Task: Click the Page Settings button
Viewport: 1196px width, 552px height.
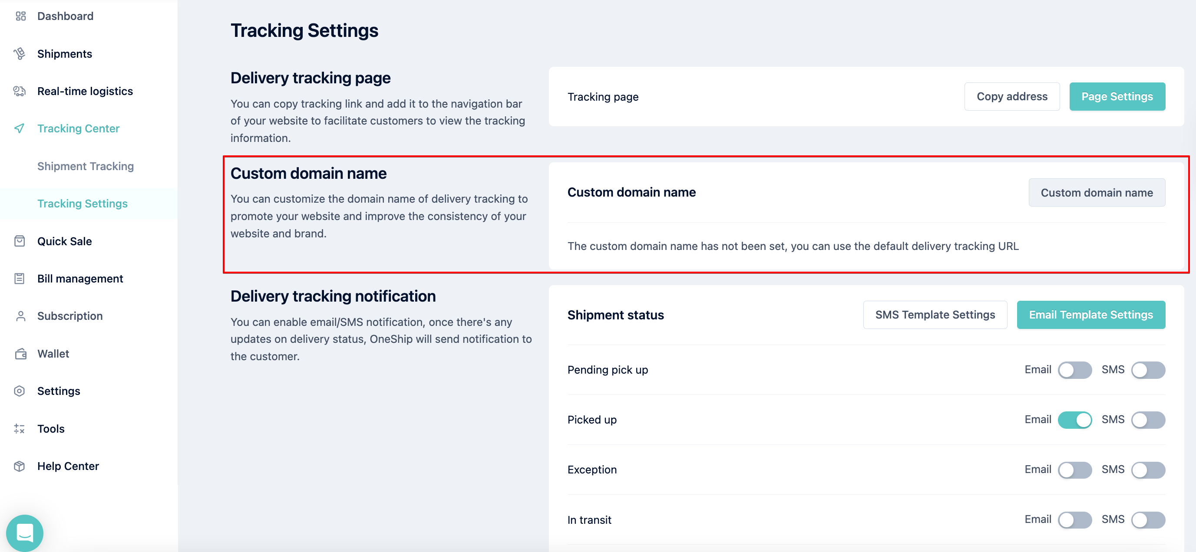Action: 1117,96
